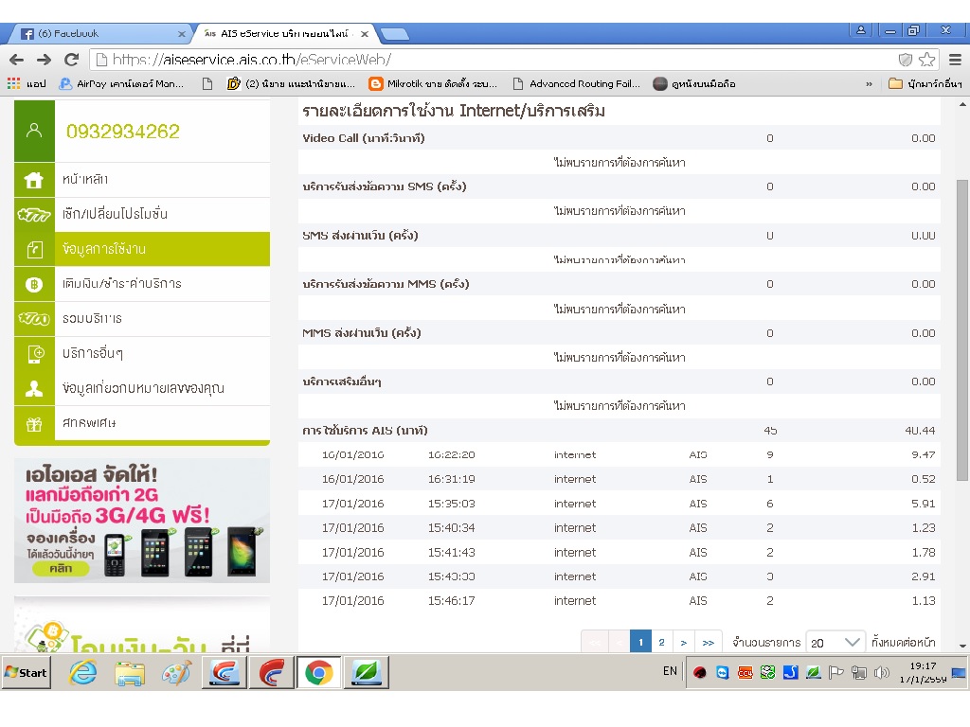The image size is (970, 727).
Task: Open Paint from the taskbar
Action: 176,673
